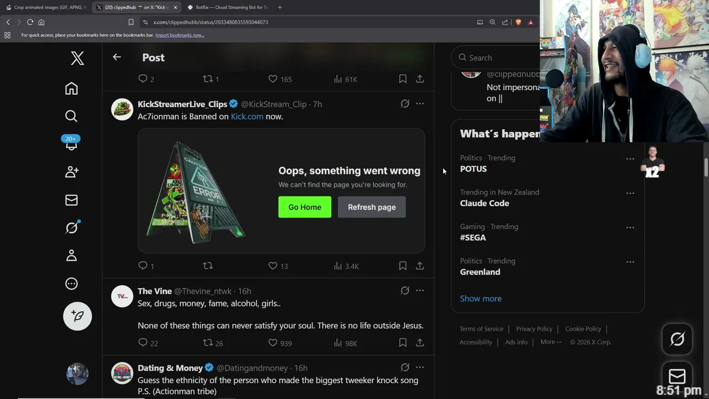Open floating Grok button
This screenshot has height=399, width=709.
pos(677,339)
